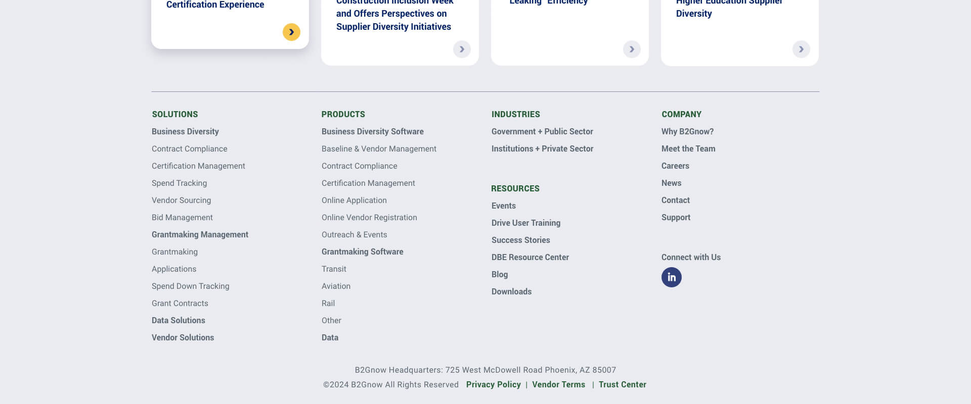Open Baseline & Vendor Management link

coord(379,148)
